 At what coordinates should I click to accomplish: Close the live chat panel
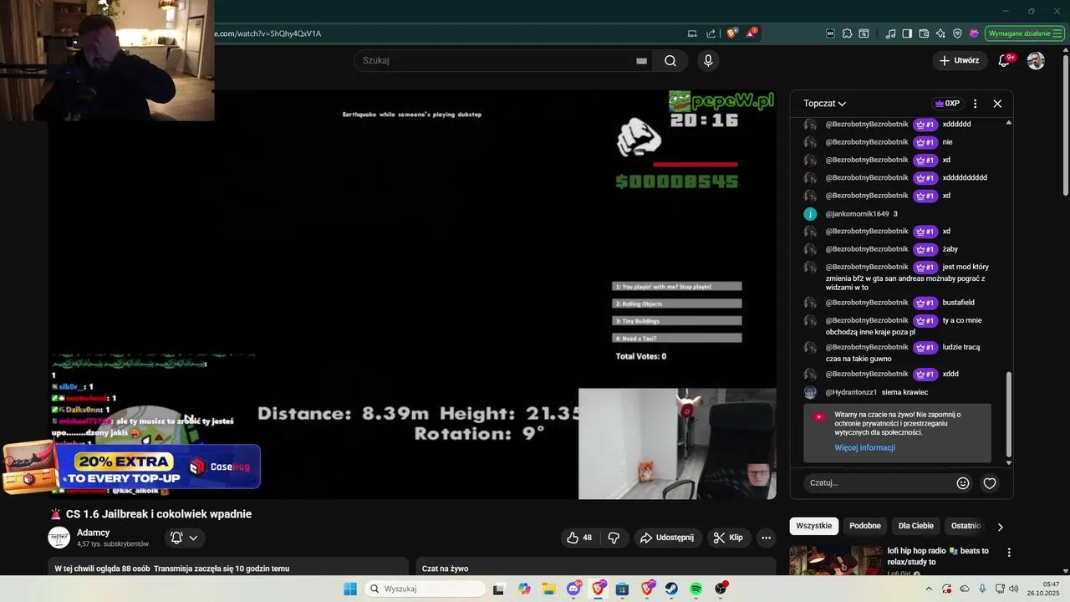pyautogui.click(x=997, y=104)
